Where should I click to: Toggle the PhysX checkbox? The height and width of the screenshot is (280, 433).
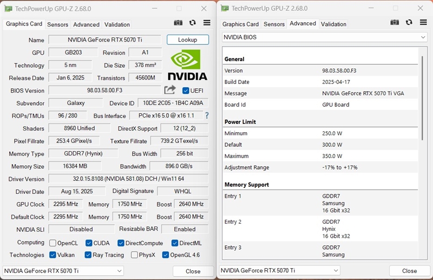pyautogui.click(x=133, y=255)
